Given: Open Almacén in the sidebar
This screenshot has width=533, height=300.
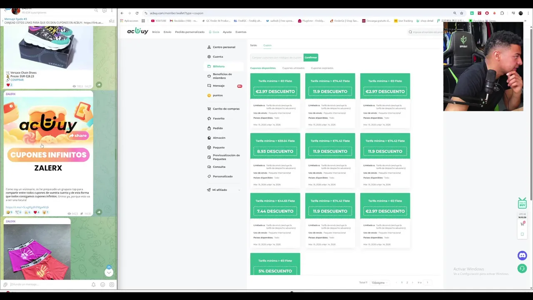Looking at the screenshot, I should pyautogui.click(x=216, y=138).
